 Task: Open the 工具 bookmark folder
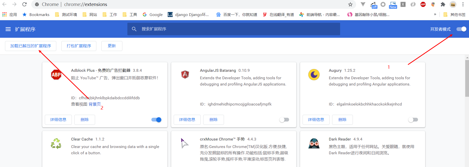130,14
